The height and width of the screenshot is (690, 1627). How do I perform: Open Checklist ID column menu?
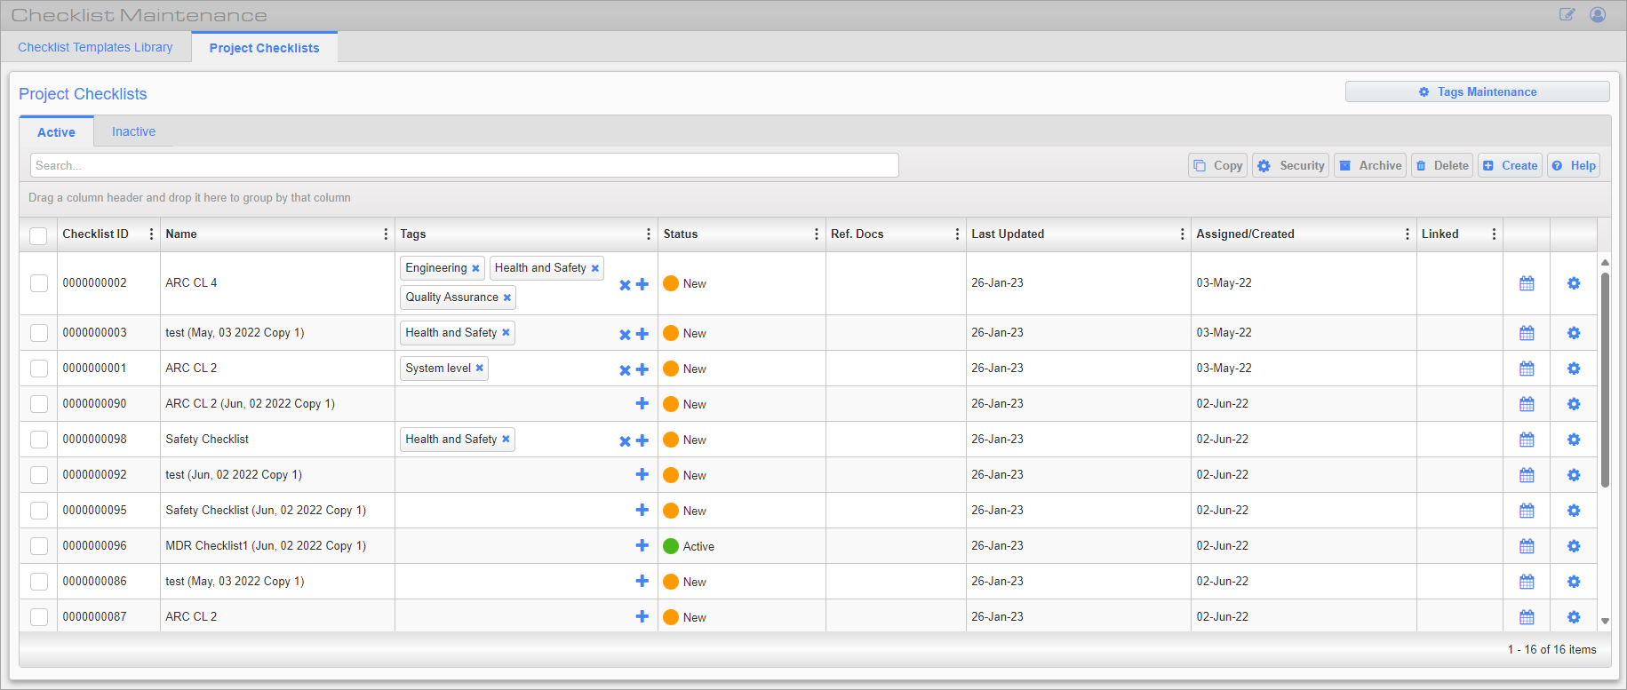tap(151, 234)
